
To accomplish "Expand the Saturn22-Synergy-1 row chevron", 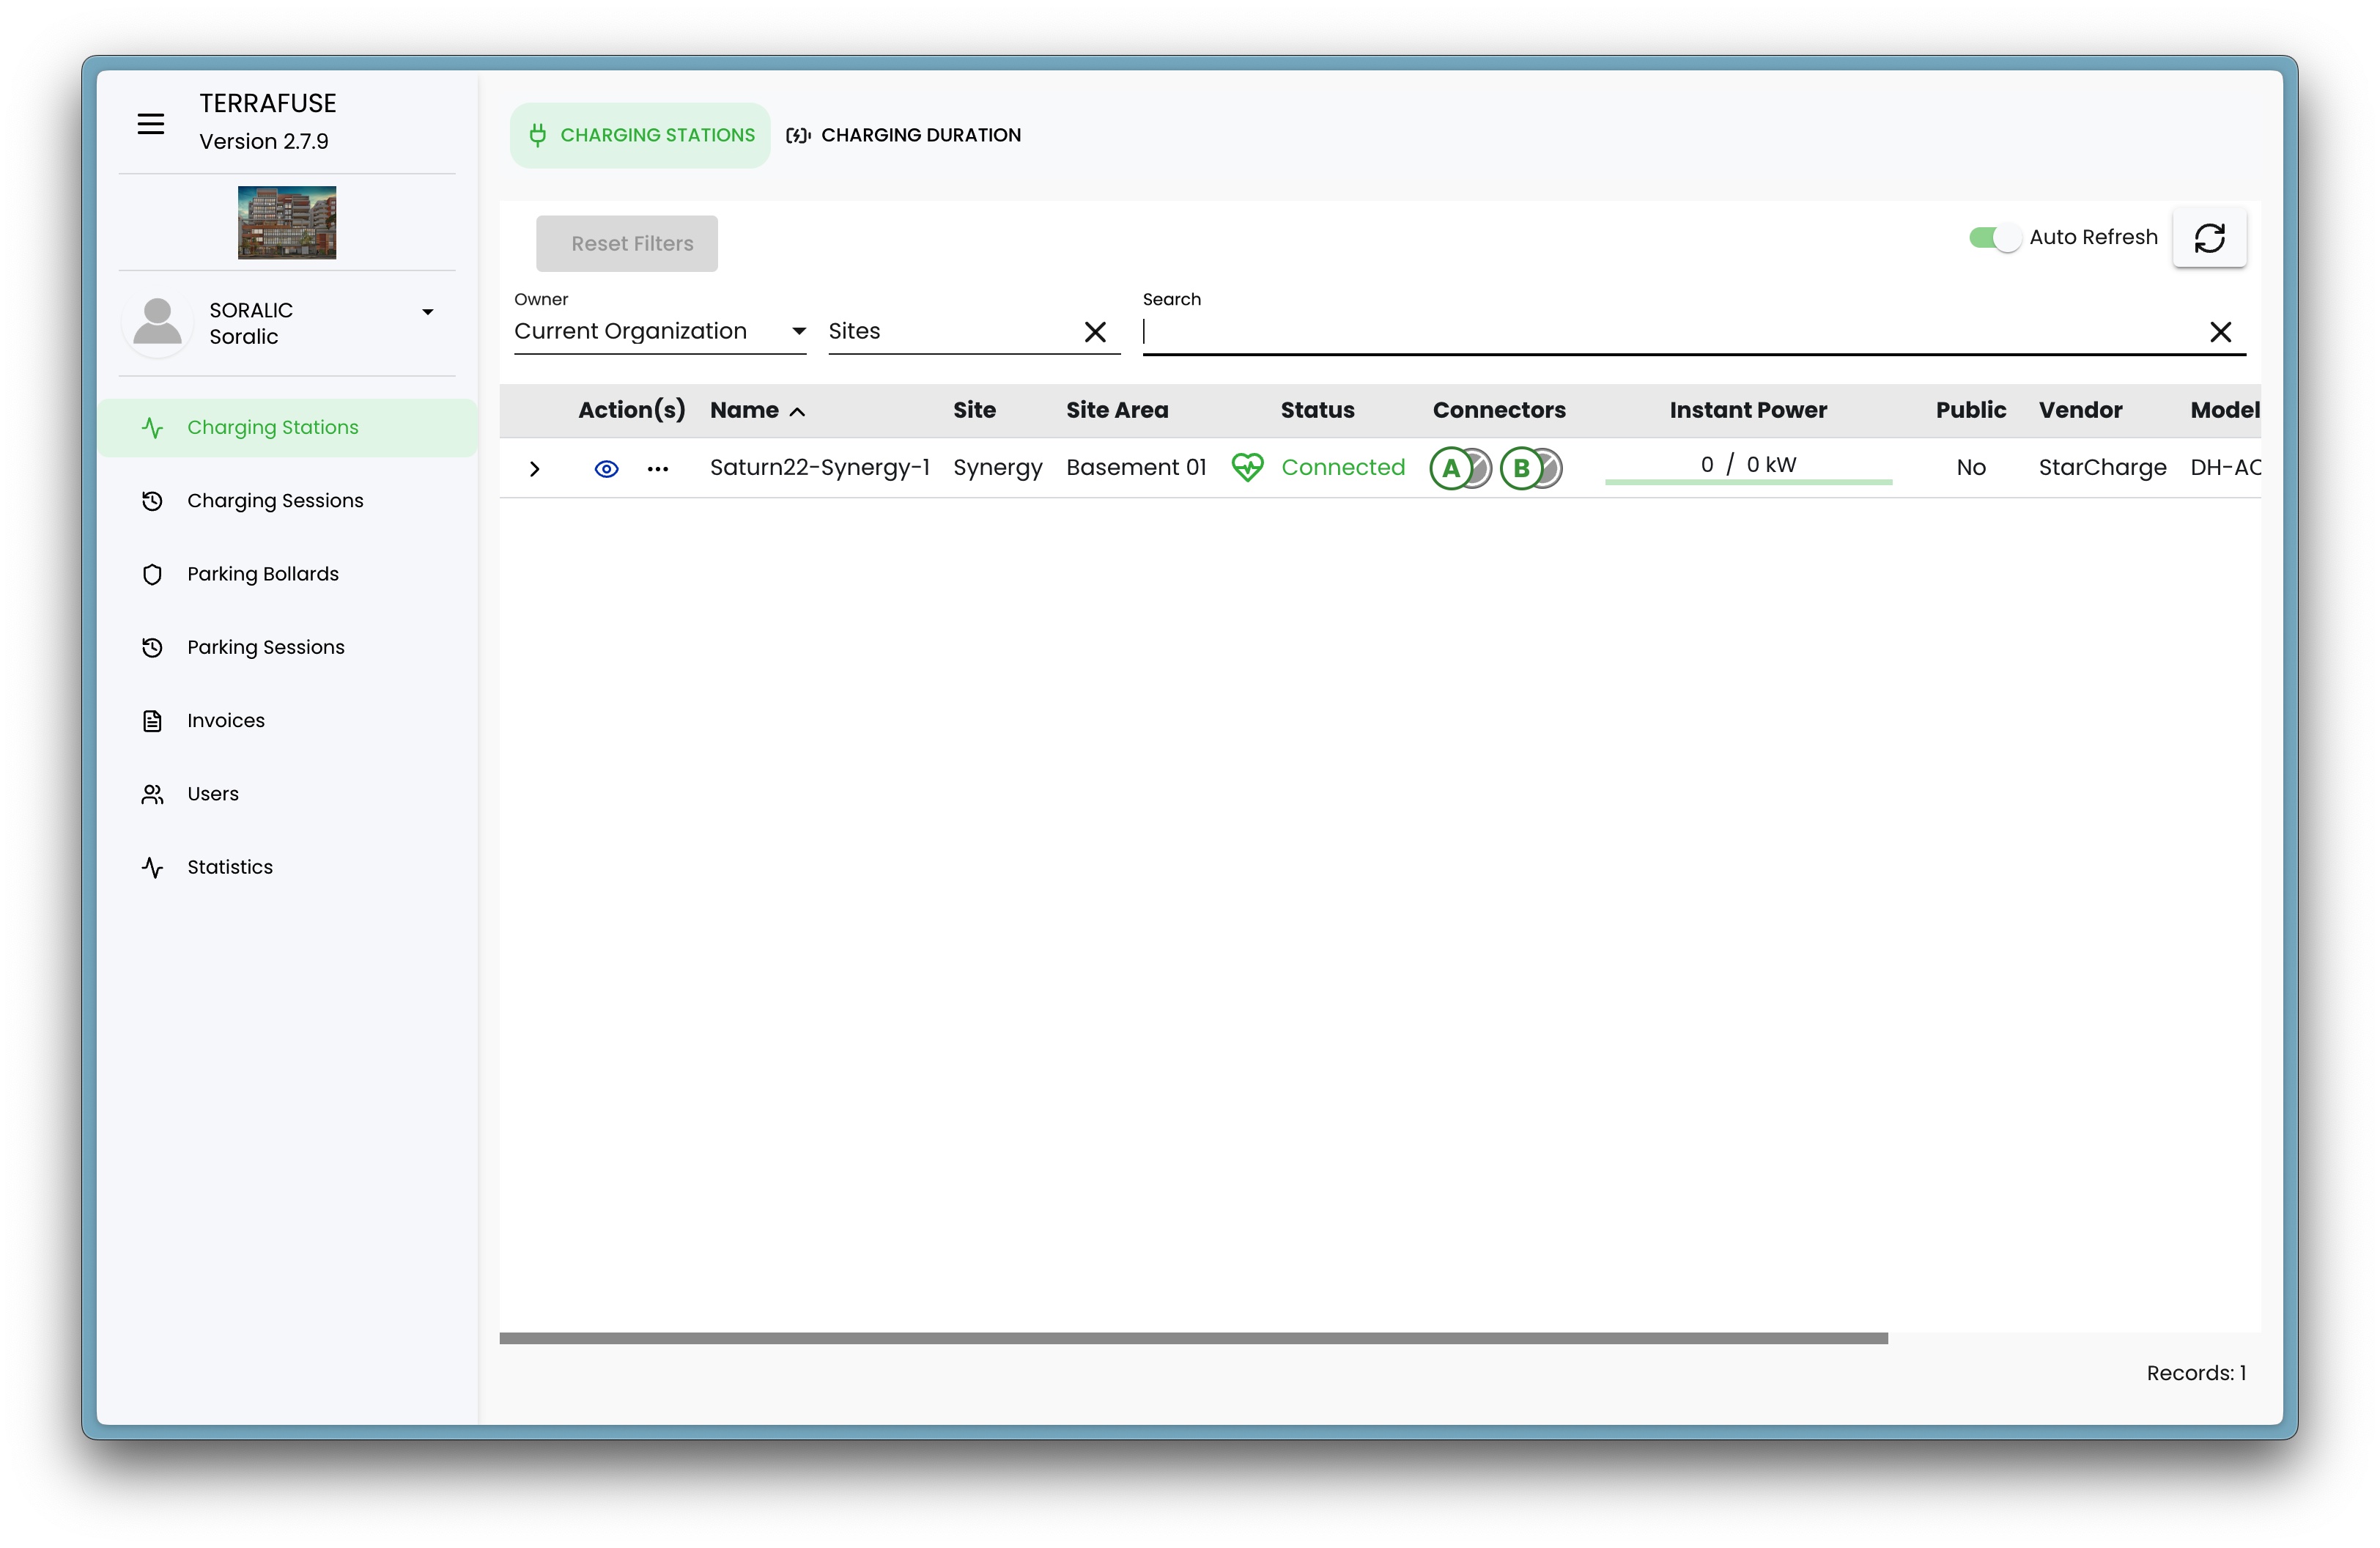I will 534,468.
